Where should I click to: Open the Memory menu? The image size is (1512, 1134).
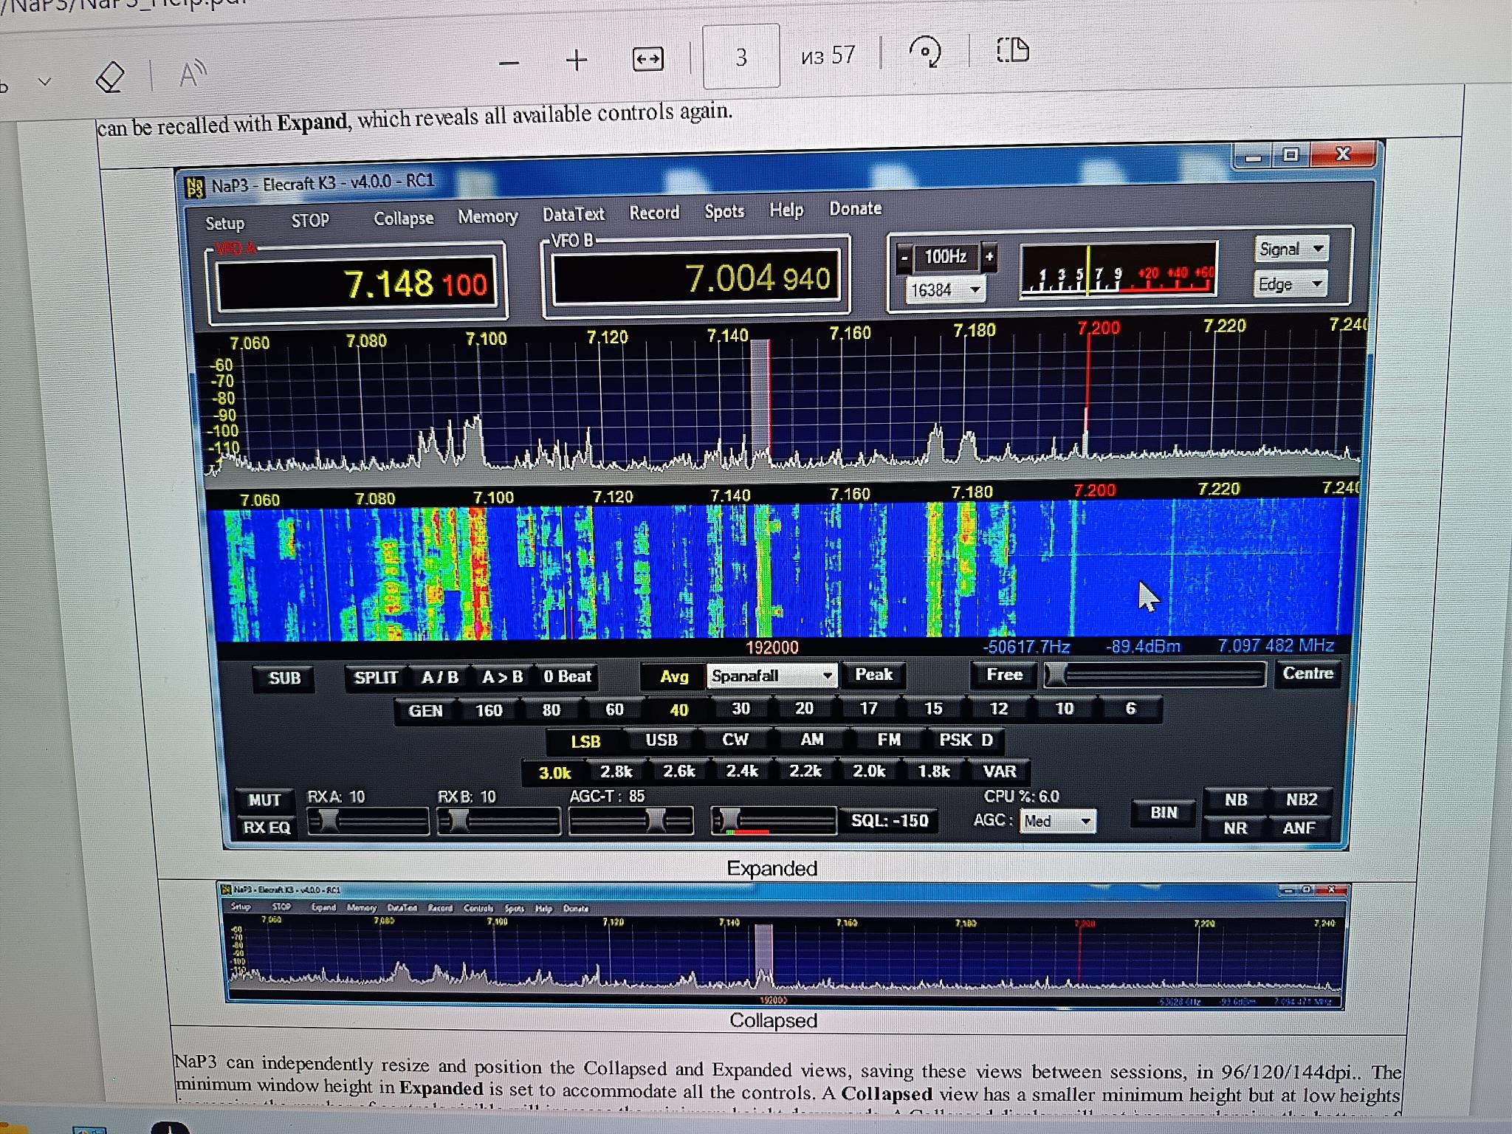pos(487,216)
